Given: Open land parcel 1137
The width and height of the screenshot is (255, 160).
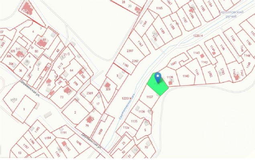Looking at the screenshot, I should coord(150,97).
